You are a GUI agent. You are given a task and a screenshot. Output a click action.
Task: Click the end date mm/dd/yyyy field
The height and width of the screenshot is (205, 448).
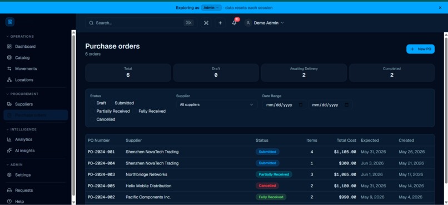point(330,105)
